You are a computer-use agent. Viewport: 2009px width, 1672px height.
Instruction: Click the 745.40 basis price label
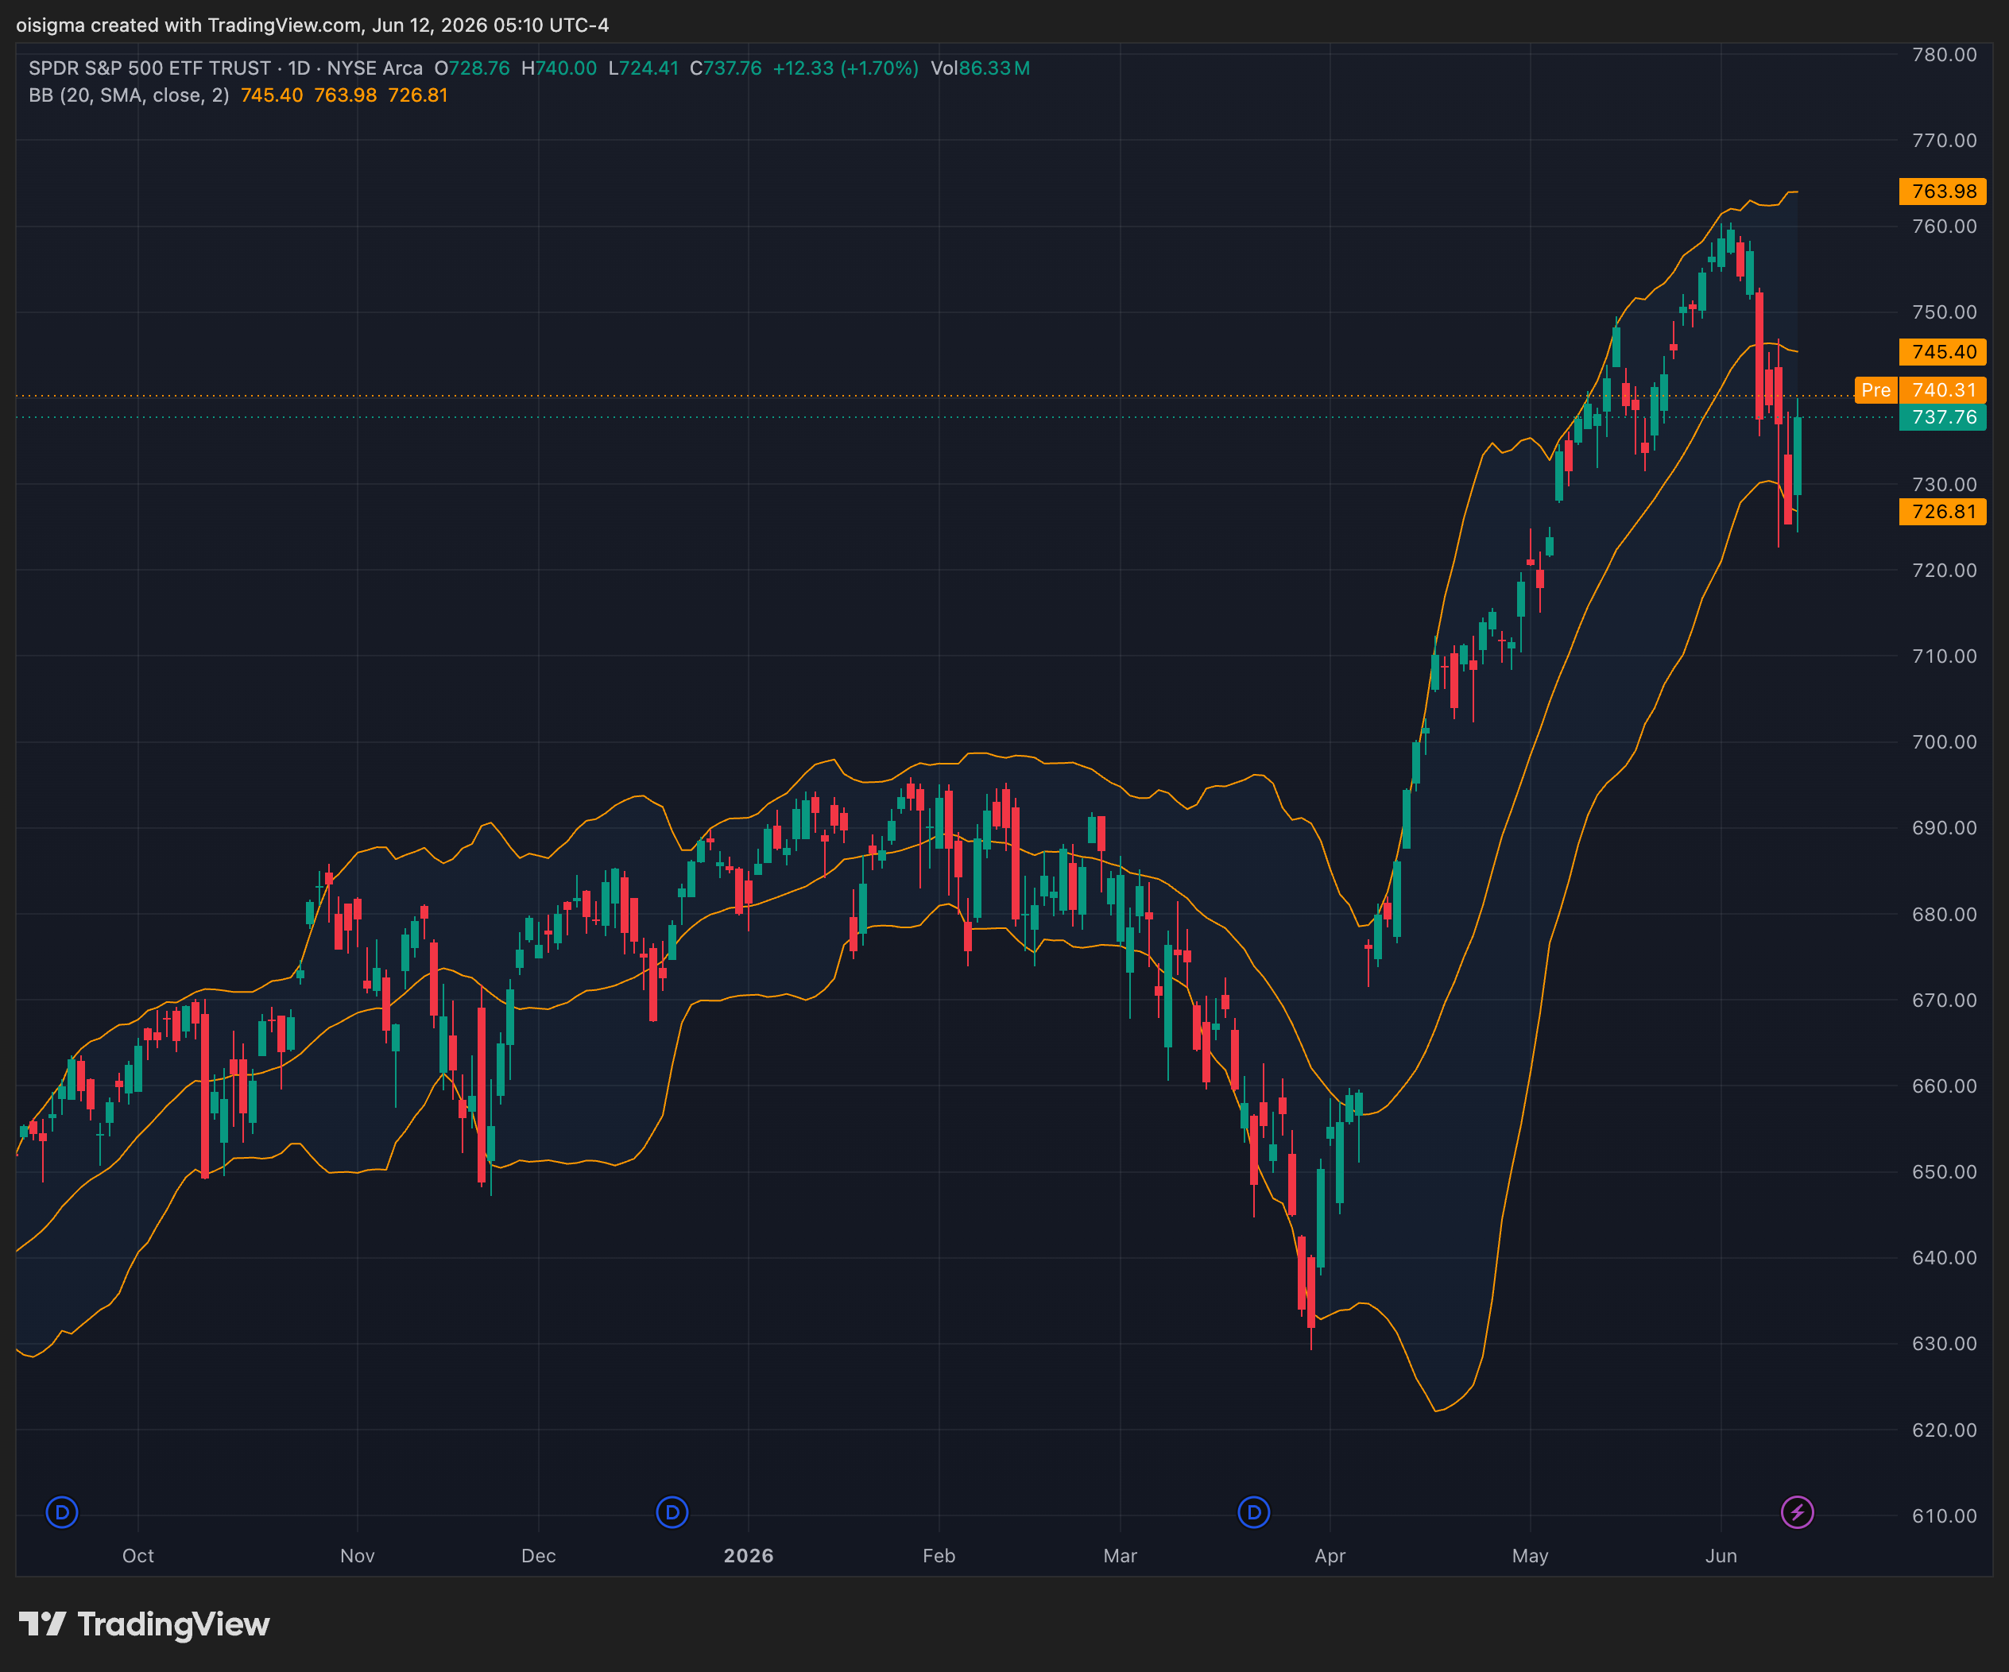click(1943, 352)
